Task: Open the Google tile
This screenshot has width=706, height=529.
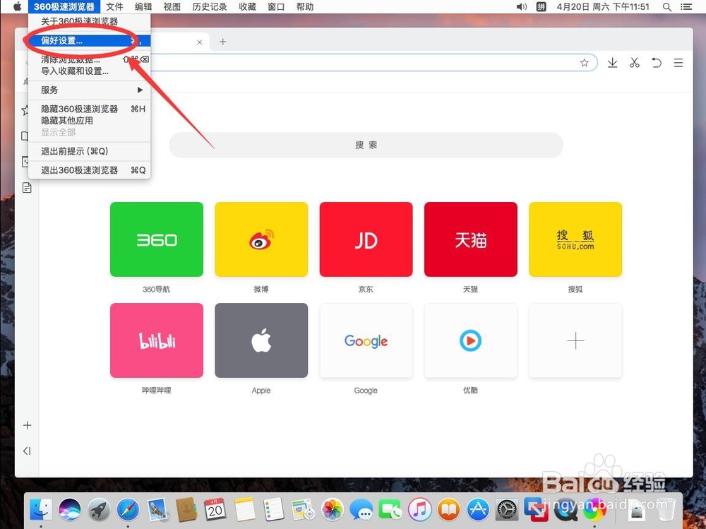Action: click(x=366, y=340)
